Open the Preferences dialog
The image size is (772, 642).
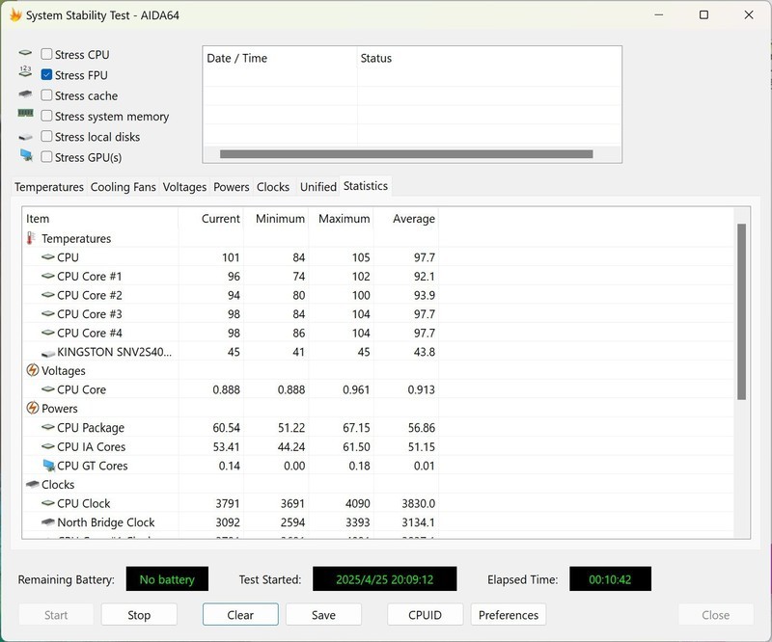point(508,615)
